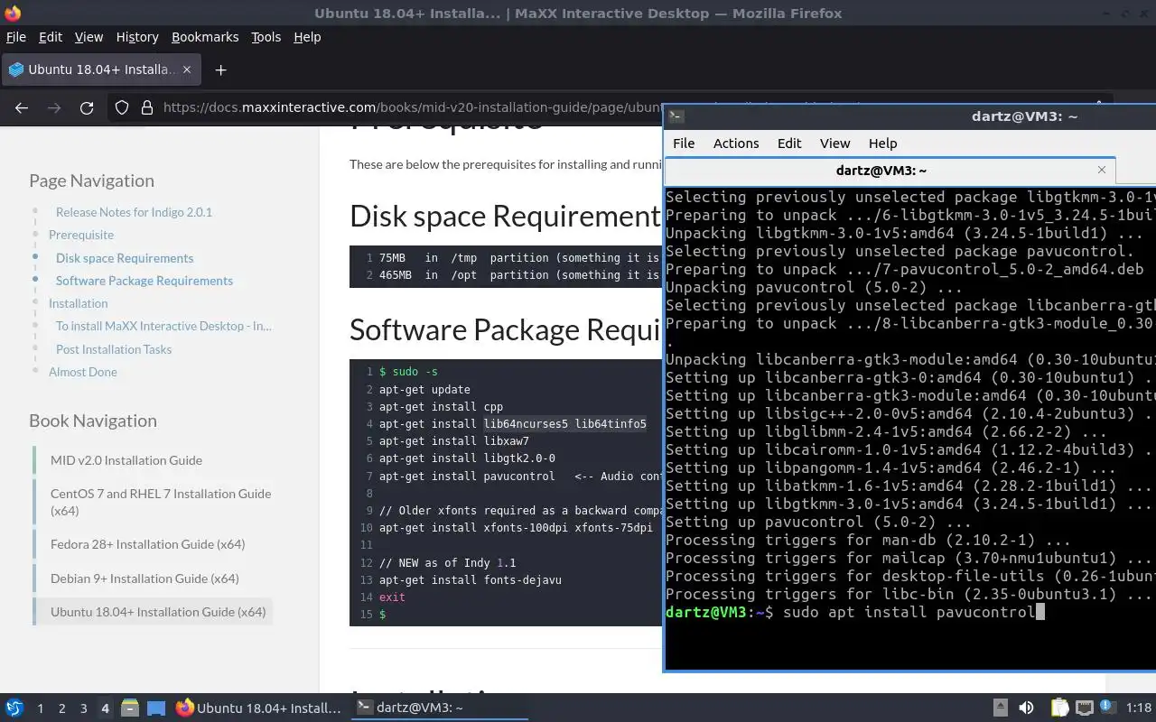Open CentOS 7 and RHEL 7 Installation Guide
The width and height of the screenshot is (1156, 722).
161,502
